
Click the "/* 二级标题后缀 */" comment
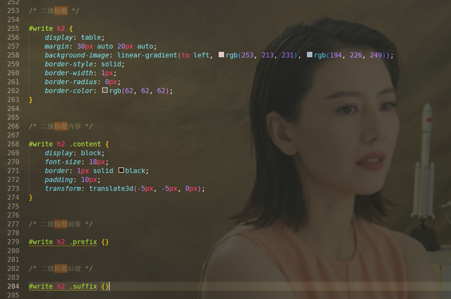click(61, 268)
